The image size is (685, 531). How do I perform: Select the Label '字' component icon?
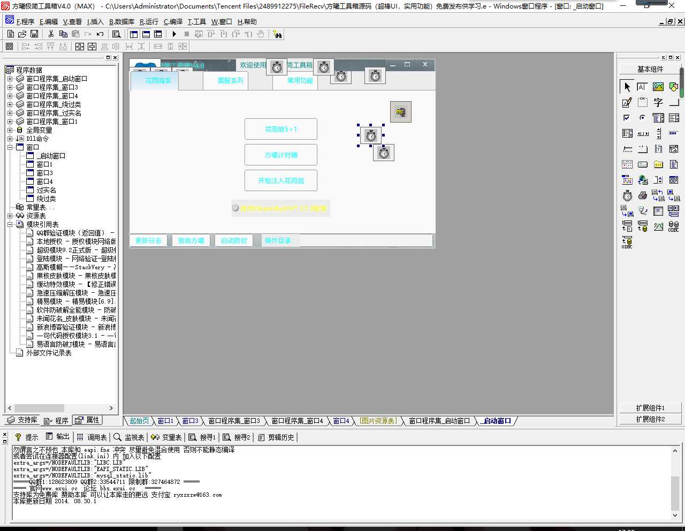coord(658,102)
